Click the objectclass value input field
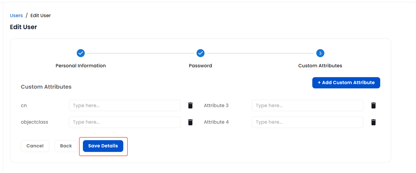This screenshot has width=416, height=173. coord(125,122)
